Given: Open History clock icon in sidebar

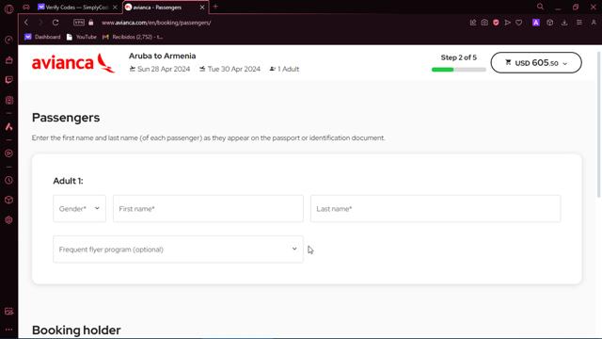Looking at the screenshot, I should [8, 180].
